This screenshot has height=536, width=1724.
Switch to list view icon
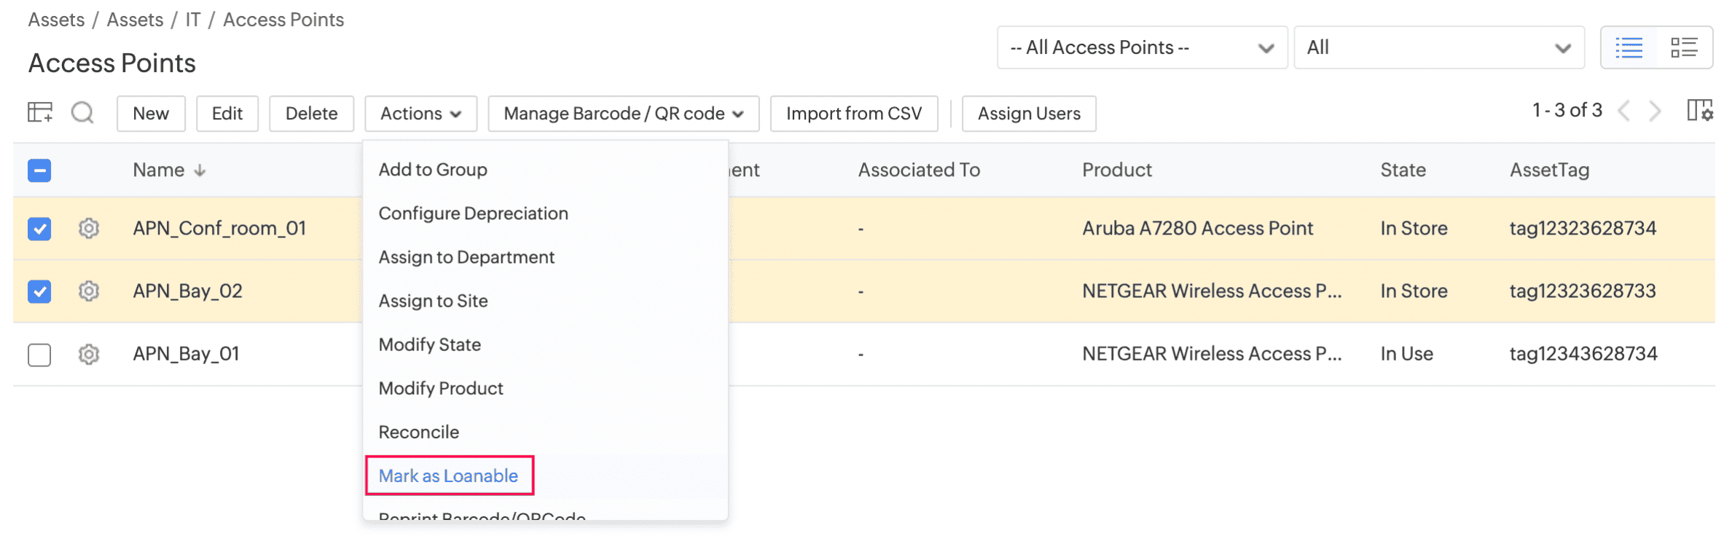(x=1629, y=48)
